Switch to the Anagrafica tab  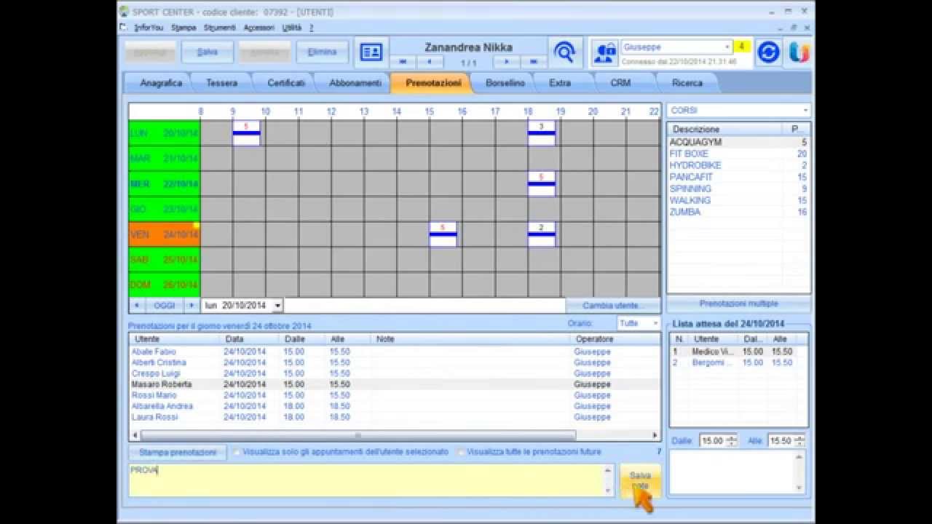pyautogui.click(x=161, y=83)
